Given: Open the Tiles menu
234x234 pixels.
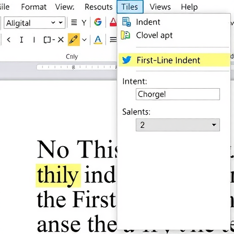Looking at the screenshot, I should point(130,7).
